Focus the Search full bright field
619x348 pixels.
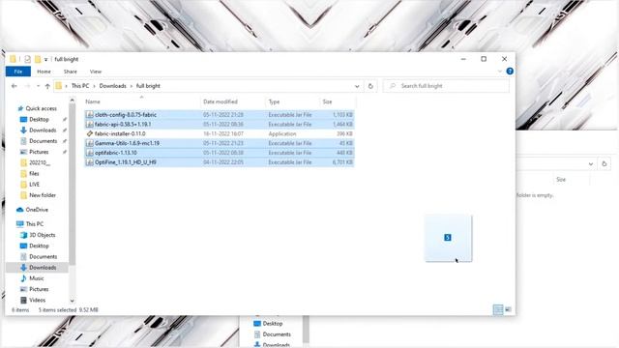(x=446, y=86)
